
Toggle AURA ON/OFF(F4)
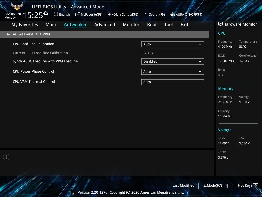[x=186, y=14]
